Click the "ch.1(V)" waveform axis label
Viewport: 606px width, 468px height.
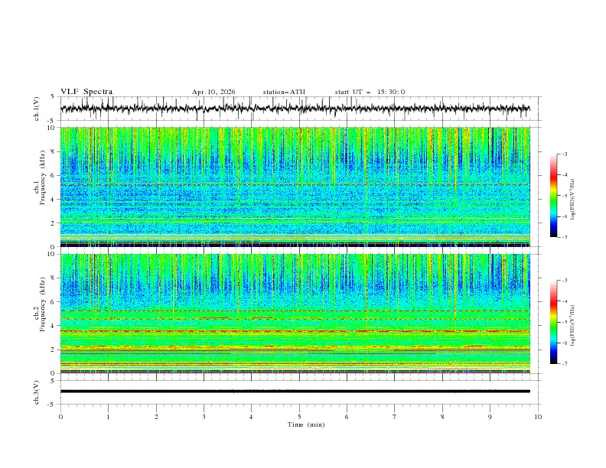pyautogui.click(x=37, y=109)
